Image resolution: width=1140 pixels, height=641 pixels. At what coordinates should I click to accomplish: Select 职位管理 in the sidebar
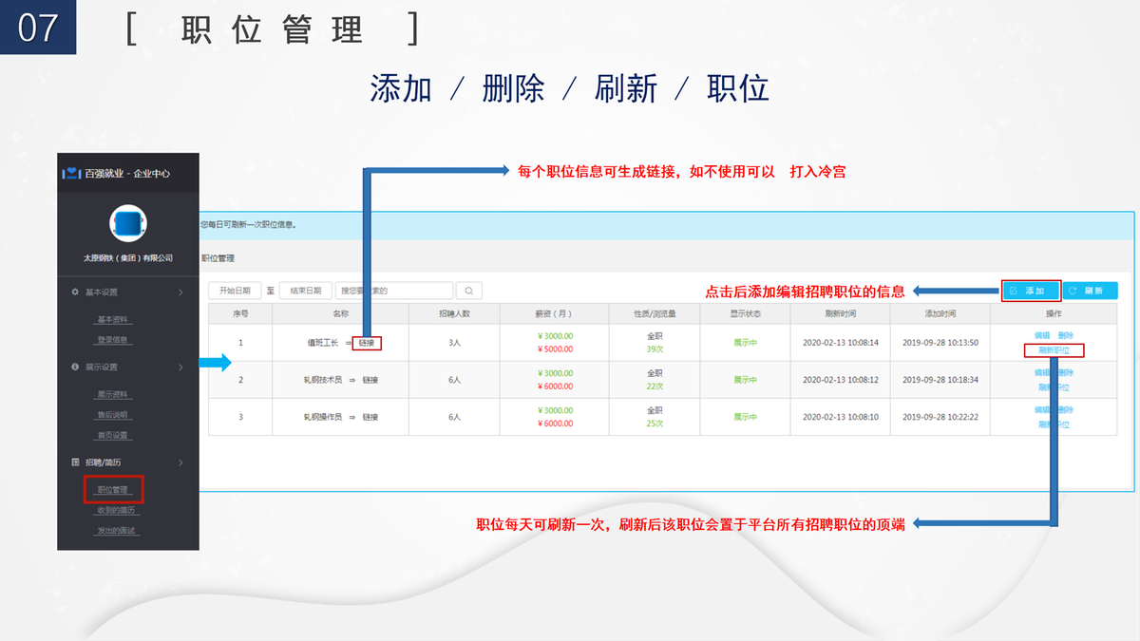click(x=112, y=490)
